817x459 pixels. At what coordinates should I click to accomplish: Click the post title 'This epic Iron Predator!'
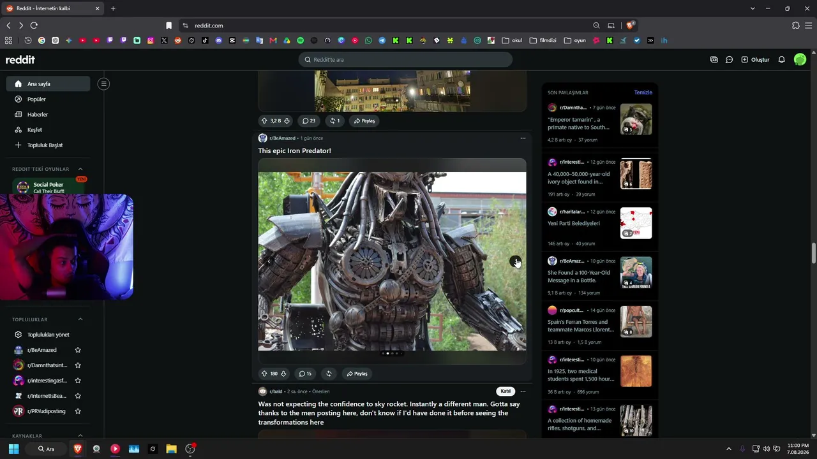[x=294, y=151]
